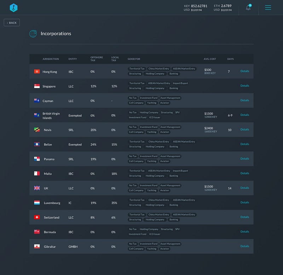283x275 pixels.
Task: Go back using the BACK button
Action: 12,23
